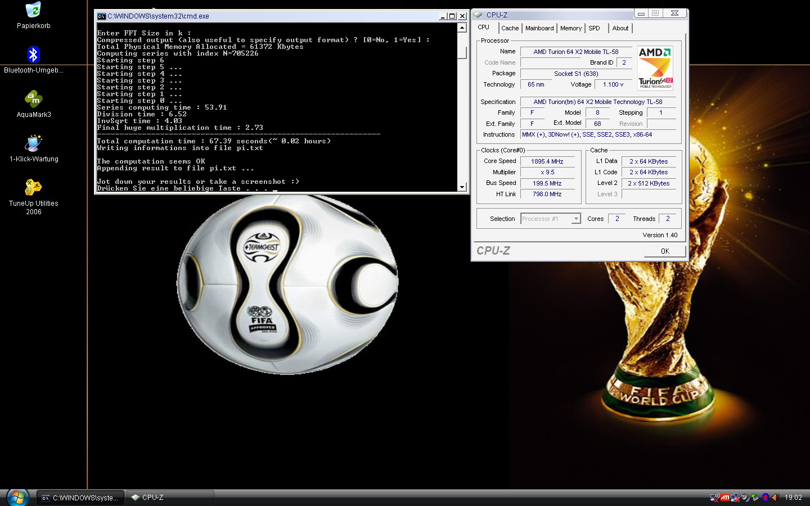This screenshot has width=810, height=506.
Task: Click the L1 Data value 2 x 64 KBytes
Action: click(649, 161)
